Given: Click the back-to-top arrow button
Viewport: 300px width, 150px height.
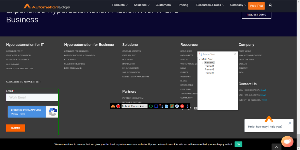Looking at the screenshot, I should pos(277,147).
